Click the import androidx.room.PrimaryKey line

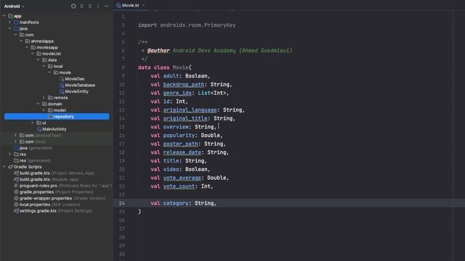pos(187,25)
